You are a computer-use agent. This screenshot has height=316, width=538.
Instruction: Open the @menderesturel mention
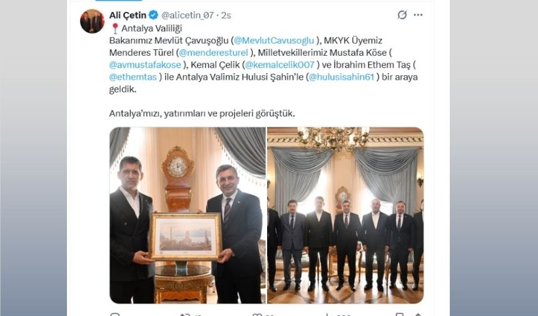tap(213, 53)
